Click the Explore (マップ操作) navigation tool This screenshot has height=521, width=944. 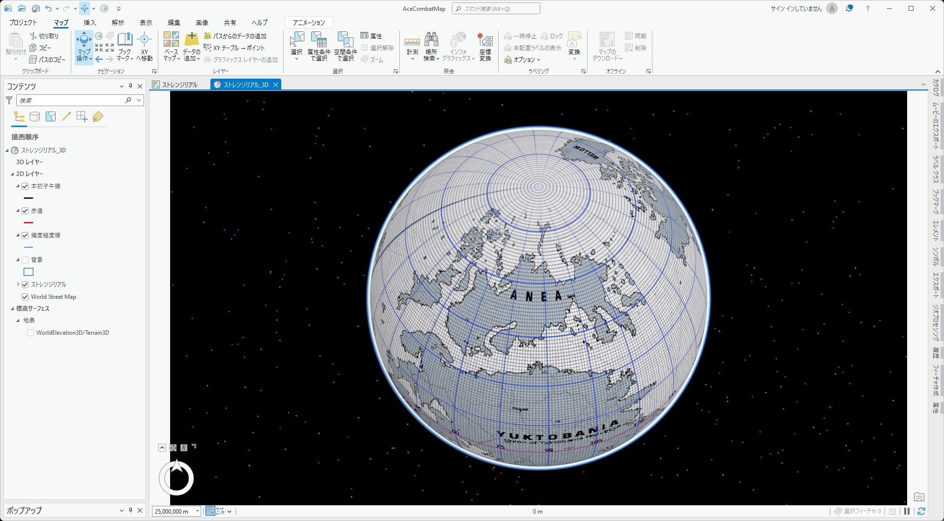tap(84, 40)
